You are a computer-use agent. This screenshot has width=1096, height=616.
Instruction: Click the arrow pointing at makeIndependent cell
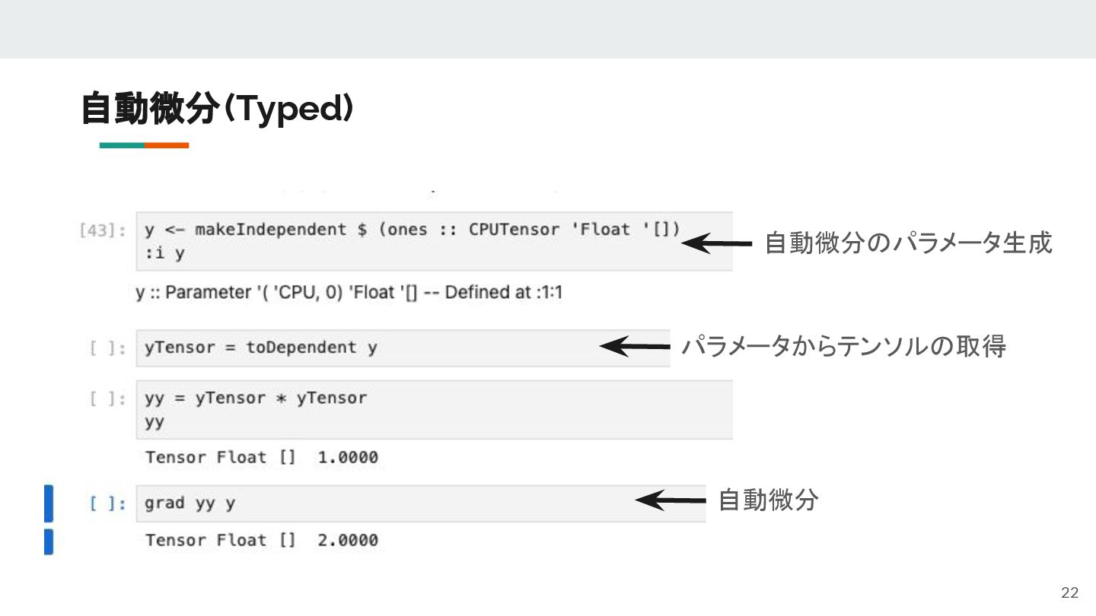tap(716, 243)
